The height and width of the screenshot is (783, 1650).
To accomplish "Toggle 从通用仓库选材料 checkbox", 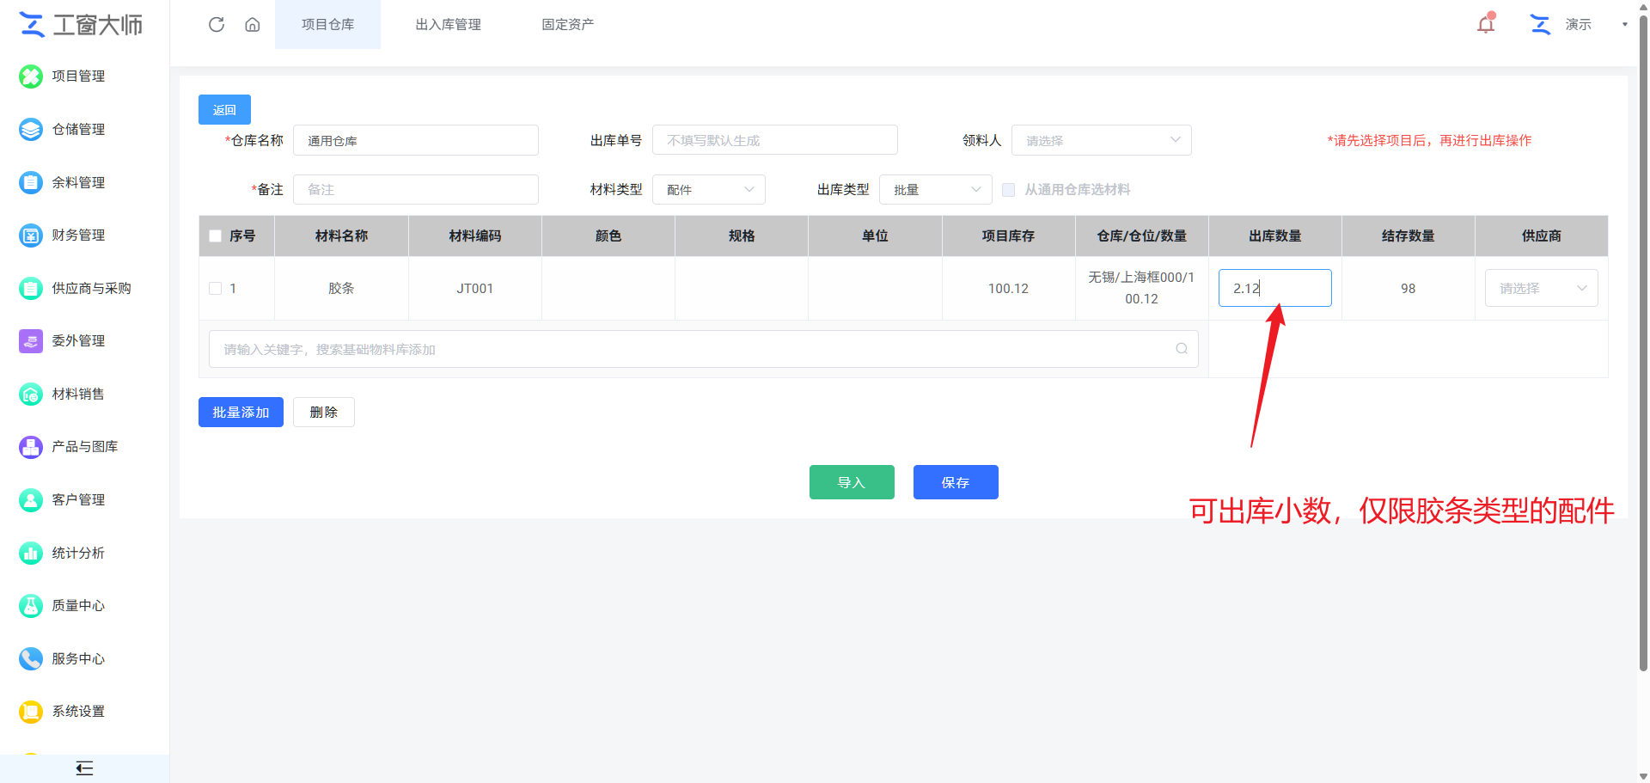I will tap(1009, 190).
